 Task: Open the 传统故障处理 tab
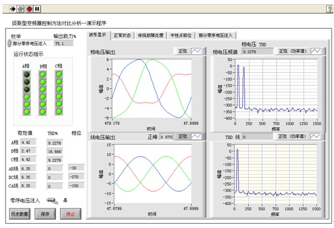coord(150,35)
